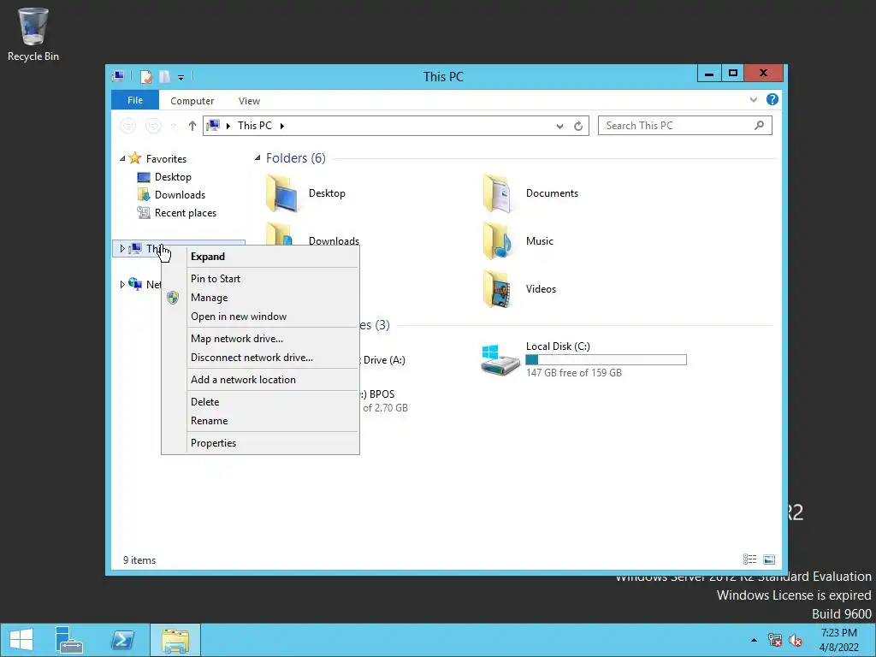Viewport: 876px width, 657px height.
Task: Open the address bar history dropdown
Action: (x=559, y=127)
